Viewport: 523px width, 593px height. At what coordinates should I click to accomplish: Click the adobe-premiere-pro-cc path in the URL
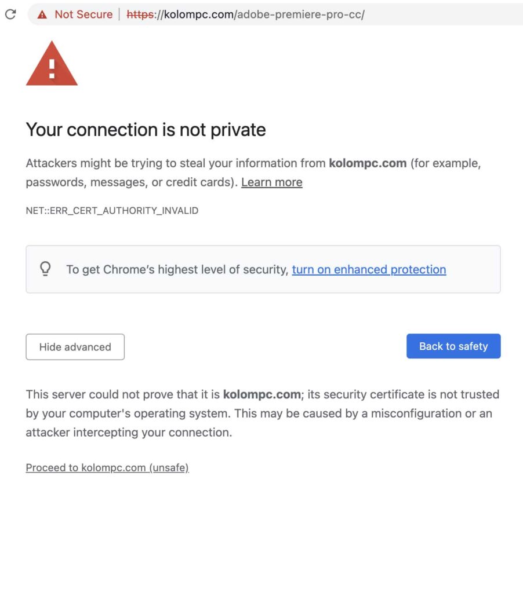299,14
